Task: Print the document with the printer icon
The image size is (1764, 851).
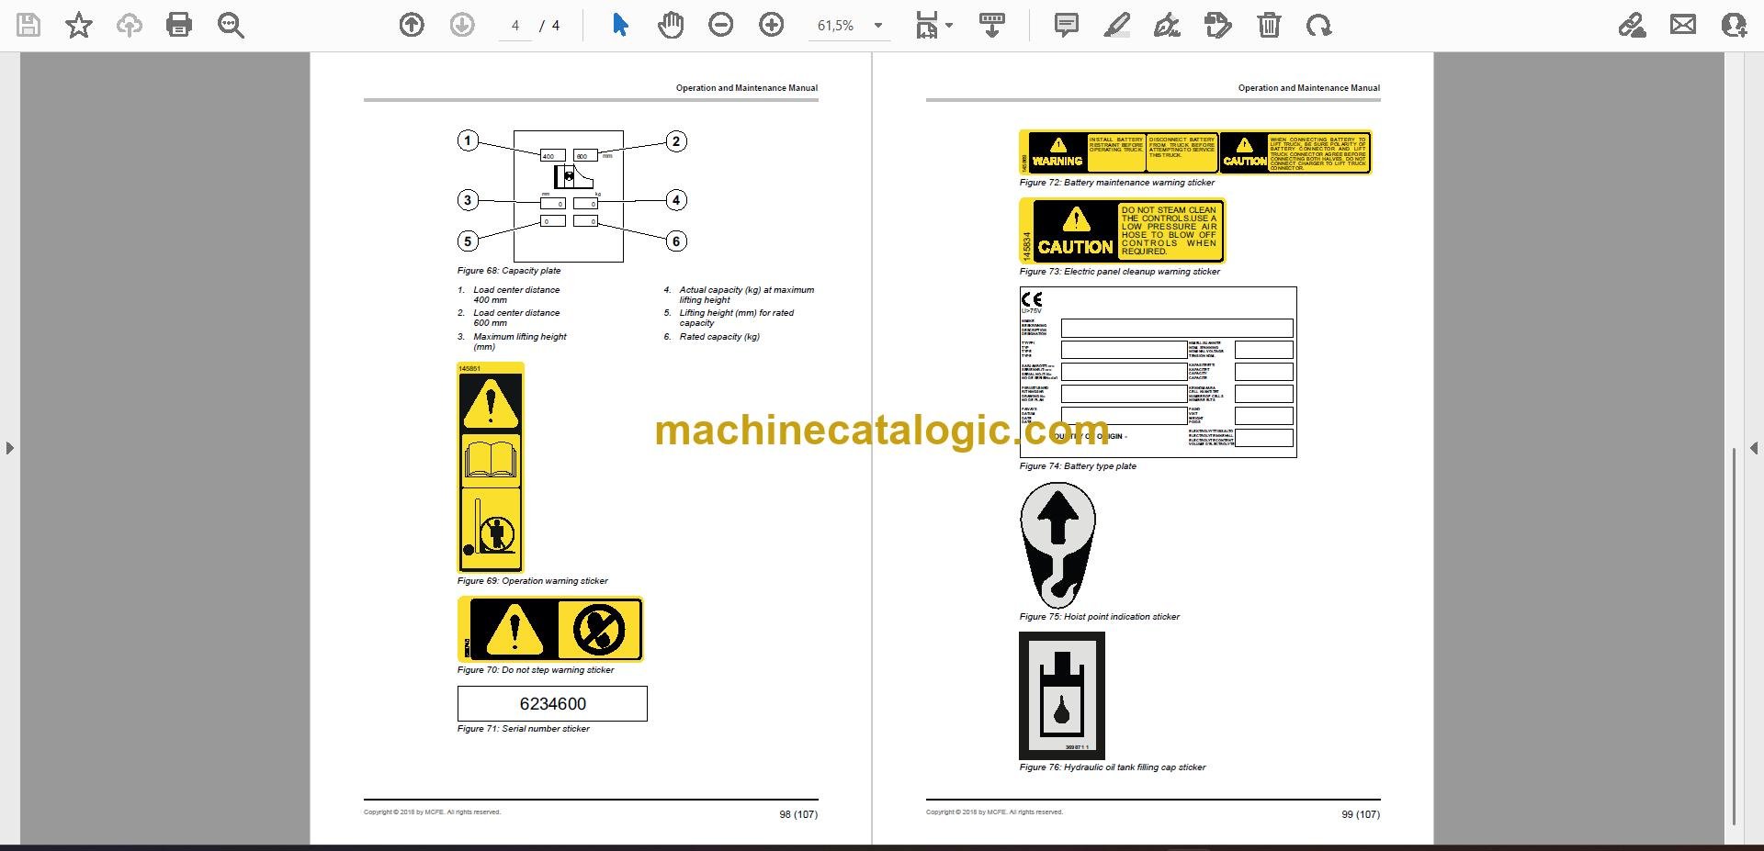Action: click(x=179, y=26)
